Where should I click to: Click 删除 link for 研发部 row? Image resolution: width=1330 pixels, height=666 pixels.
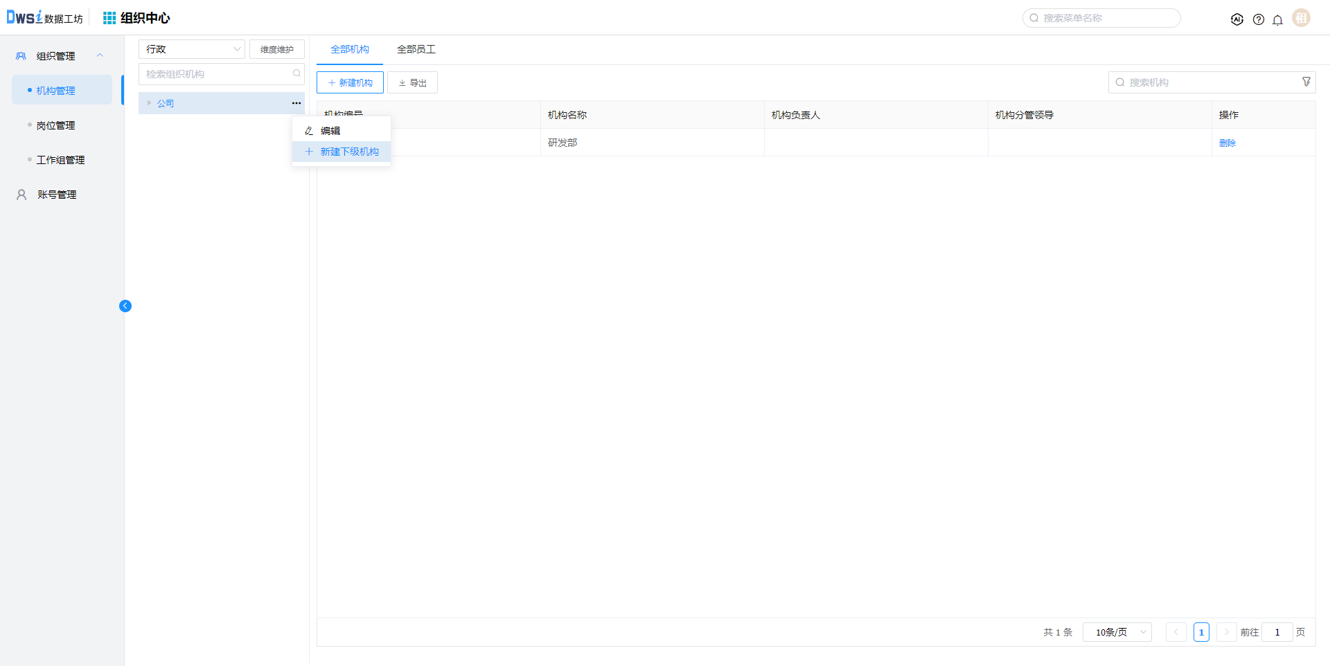pyautogui.click(x=1227, y=143)
